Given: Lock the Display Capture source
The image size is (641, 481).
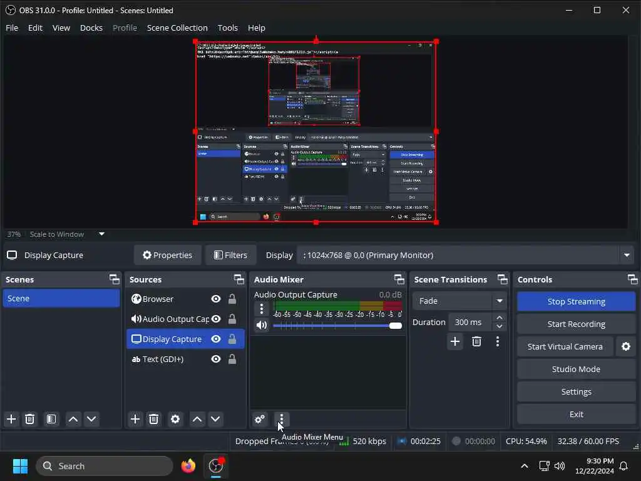Looking at the screenshot, I should [232, 339].
